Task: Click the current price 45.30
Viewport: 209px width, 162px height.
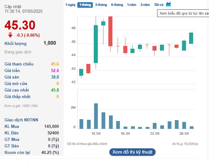Action: pos(20,25)
